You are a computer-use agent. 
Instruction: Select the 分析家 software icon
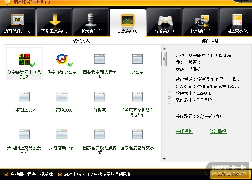click(x=100, y=102)
